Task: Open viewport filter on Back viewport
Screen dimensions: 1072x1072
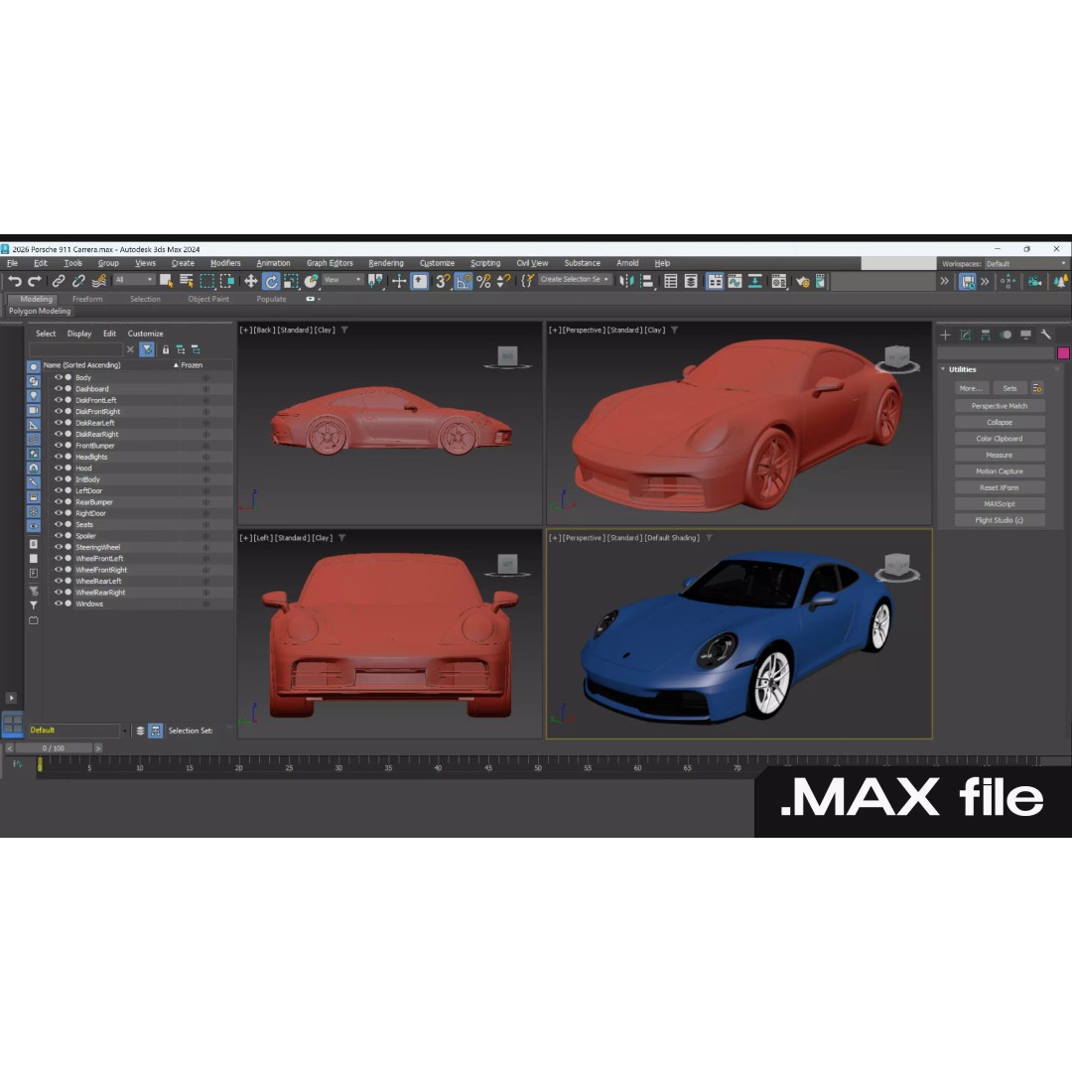Action: 344,330
